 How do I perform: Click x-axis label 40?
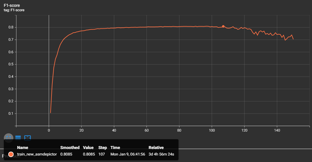[x=114, y=130]
